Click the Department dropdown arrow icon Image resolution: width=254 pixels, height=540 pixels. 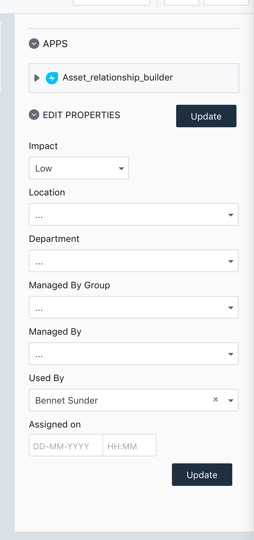230,261
